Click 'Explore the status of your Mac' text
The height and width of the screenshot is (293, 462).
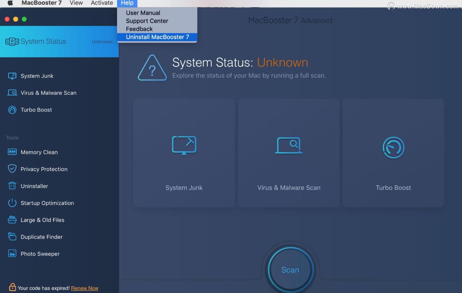click(x=249, y=75)
